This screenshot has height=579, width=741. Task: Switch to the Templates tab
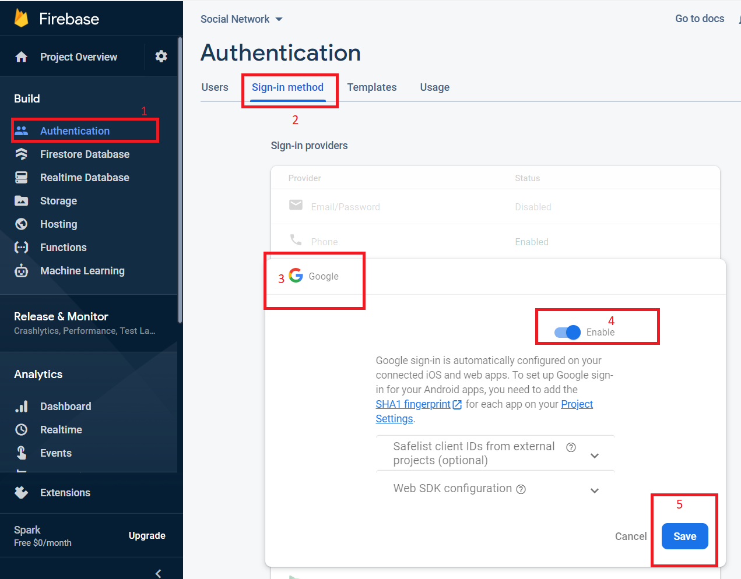[x=371, y=87]
